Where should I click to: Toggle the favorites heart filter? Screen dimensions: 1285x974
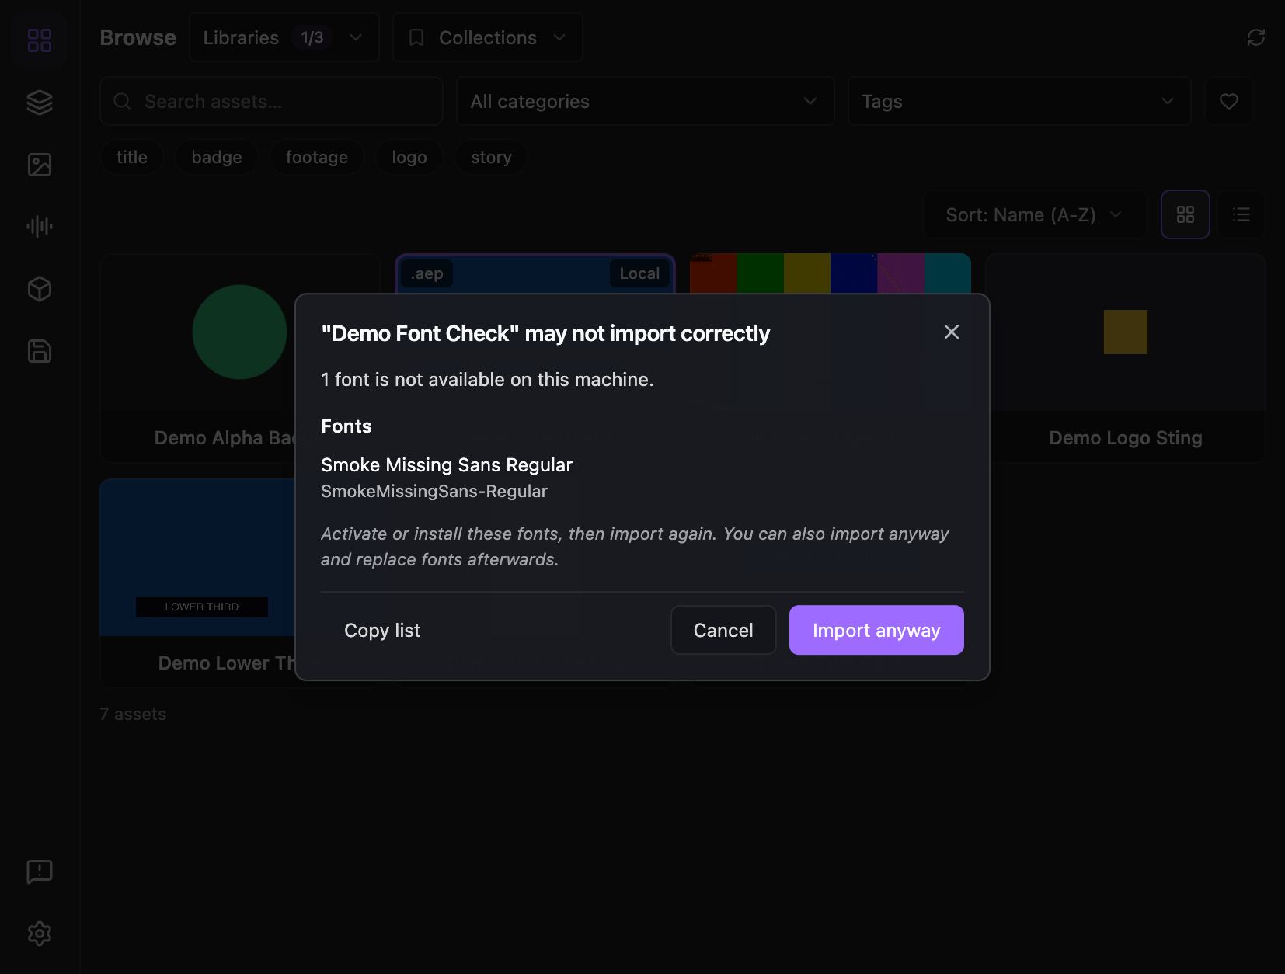(x=1229, y=101)
